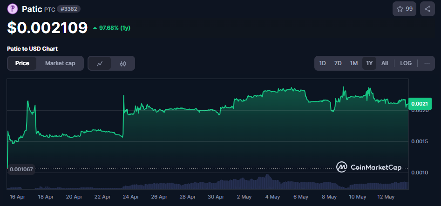
Task: Click the 26 Apr date label
Action: (159, 197)
